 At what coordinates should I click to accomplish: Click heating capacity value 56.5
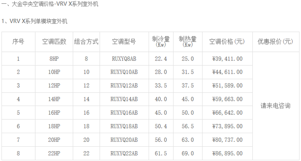coord(188,126)
